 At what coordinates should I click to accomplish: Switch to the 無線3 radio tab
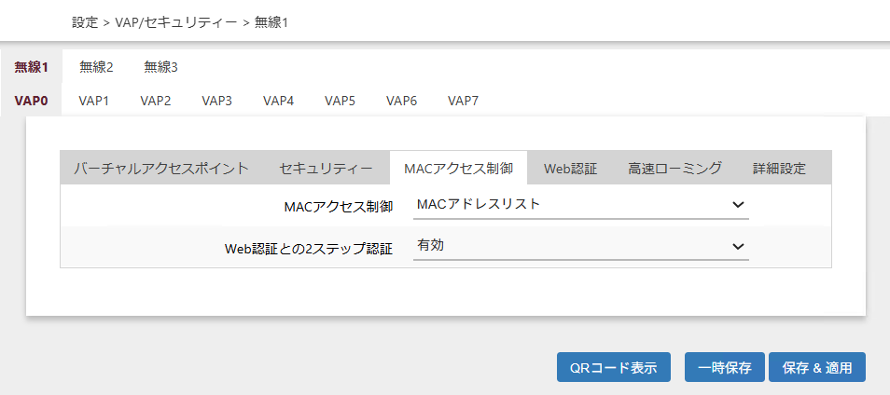[160, 67]
